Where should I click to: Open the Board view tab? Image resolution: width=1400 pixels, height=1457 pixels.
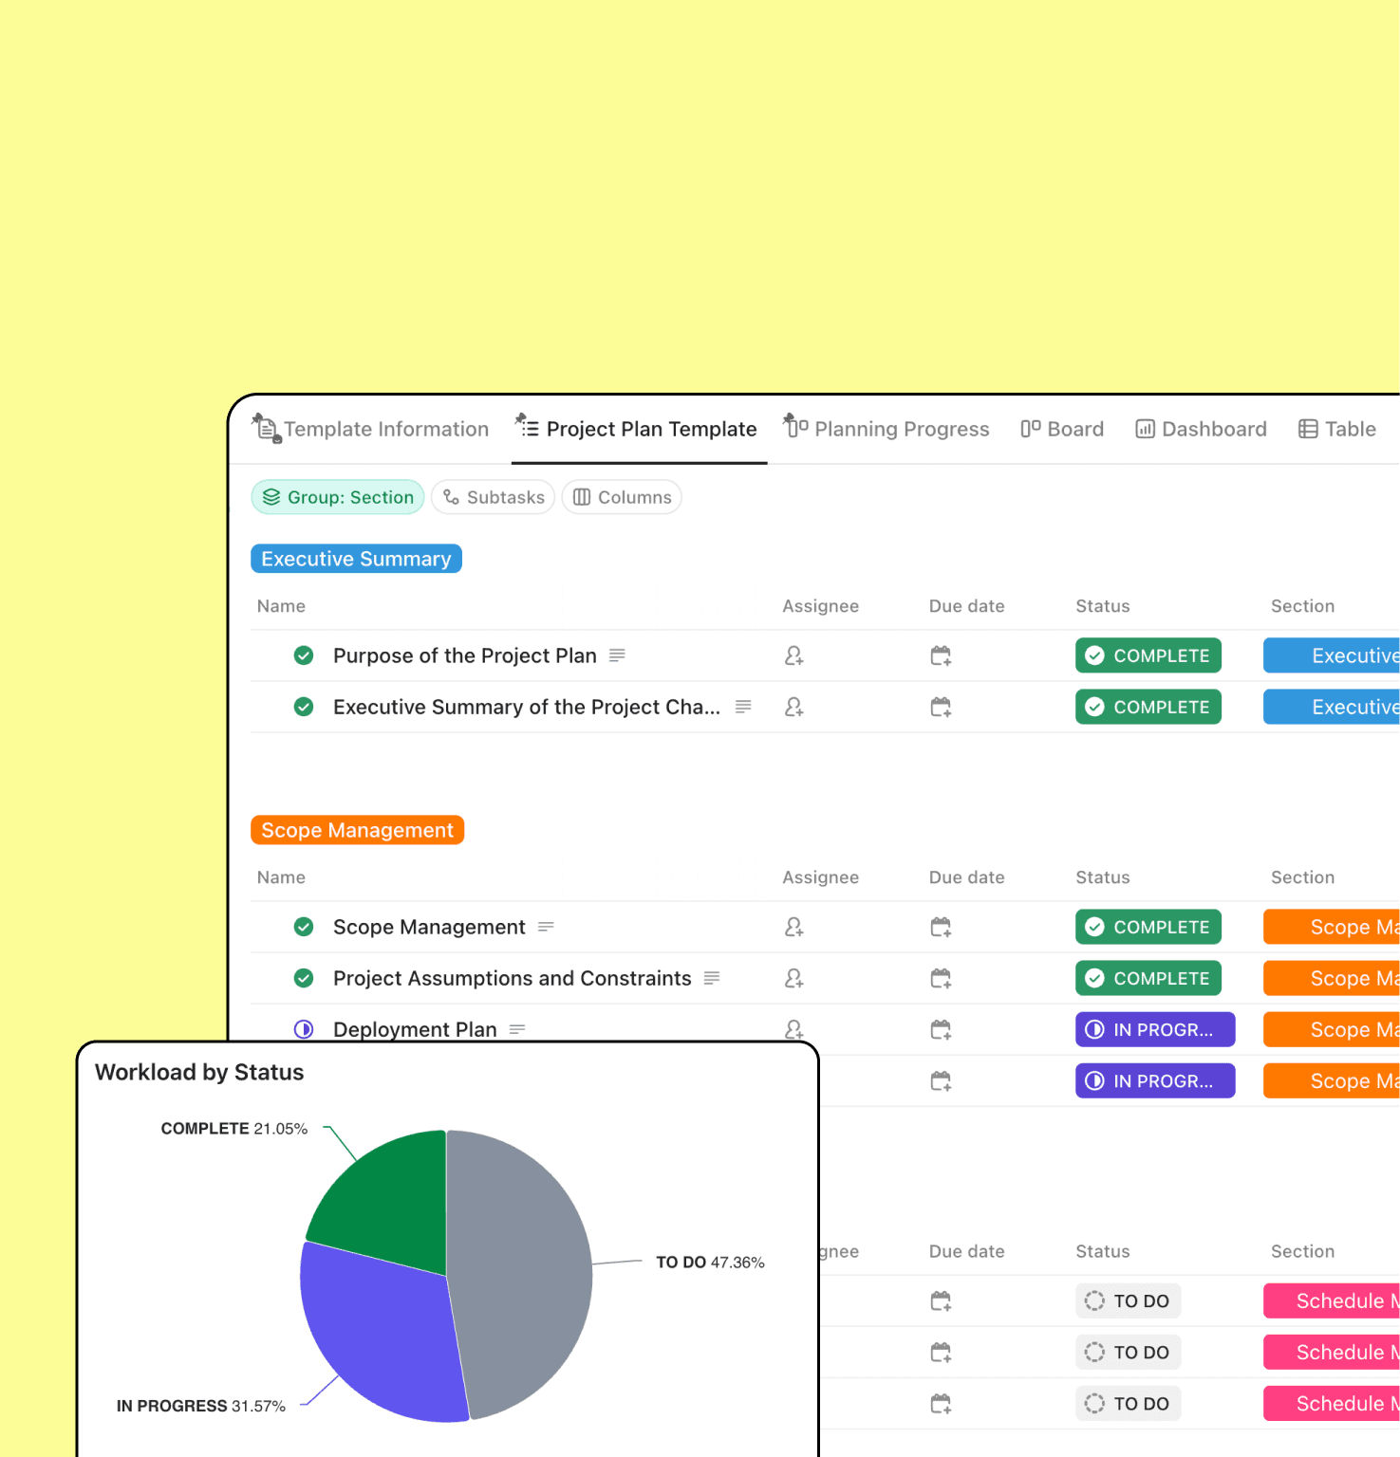[1062, 429]
